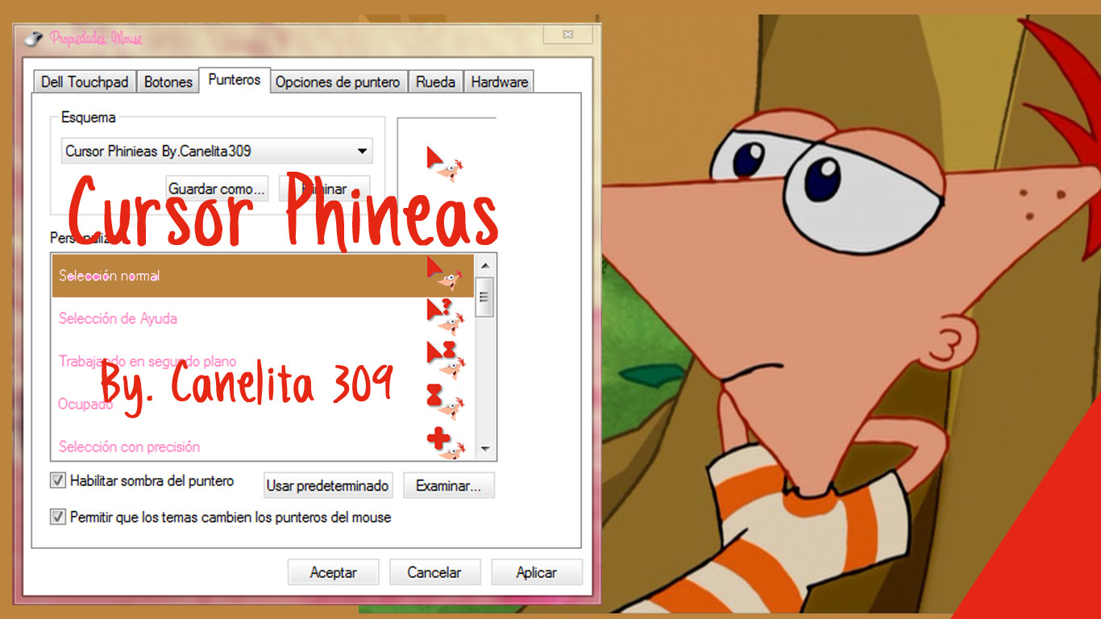This screenshot has width=1101, height=619.
Task: Click the Guardar como... button
Action: coord(217,189)
